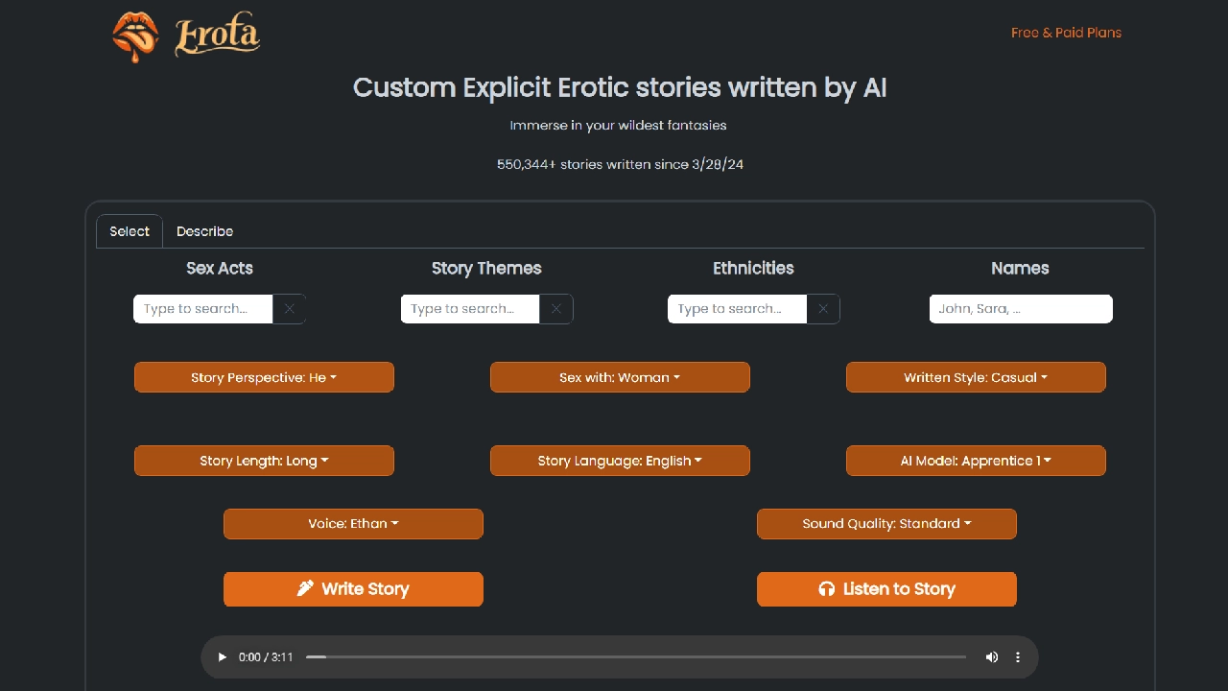Clear the Ethnicities search field

[x=822, y=309]
